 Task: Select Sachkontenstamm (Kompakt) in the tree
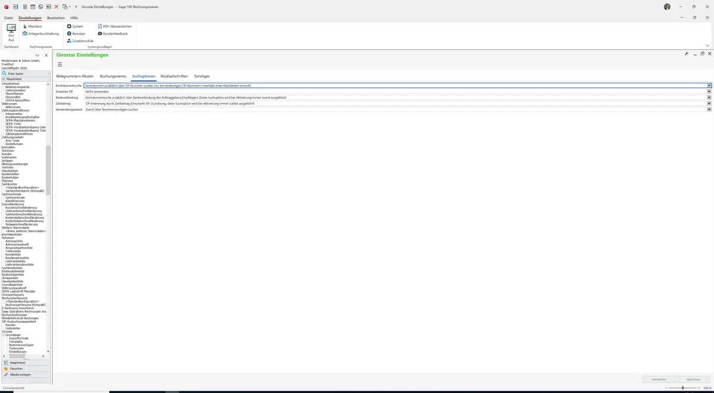[x=24, y=191]
